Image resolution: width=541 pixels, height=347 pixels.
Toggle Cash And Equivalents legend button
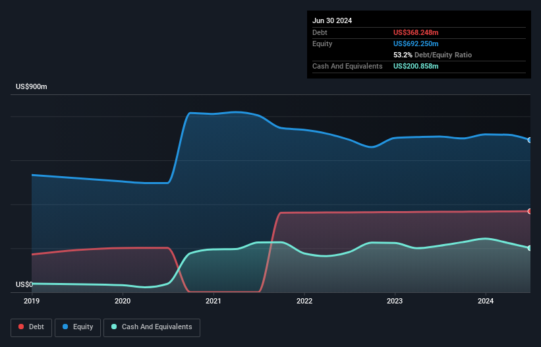pyautogui.click(x=152, y=327)
